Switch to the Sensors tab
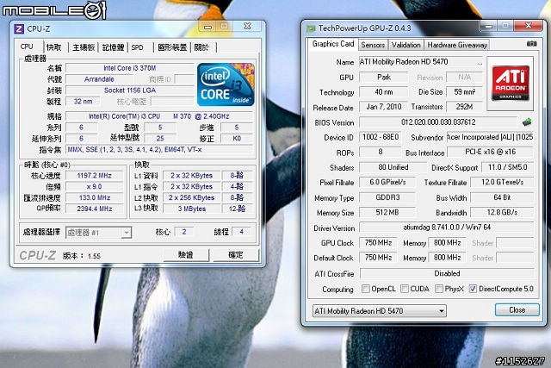 373,45
